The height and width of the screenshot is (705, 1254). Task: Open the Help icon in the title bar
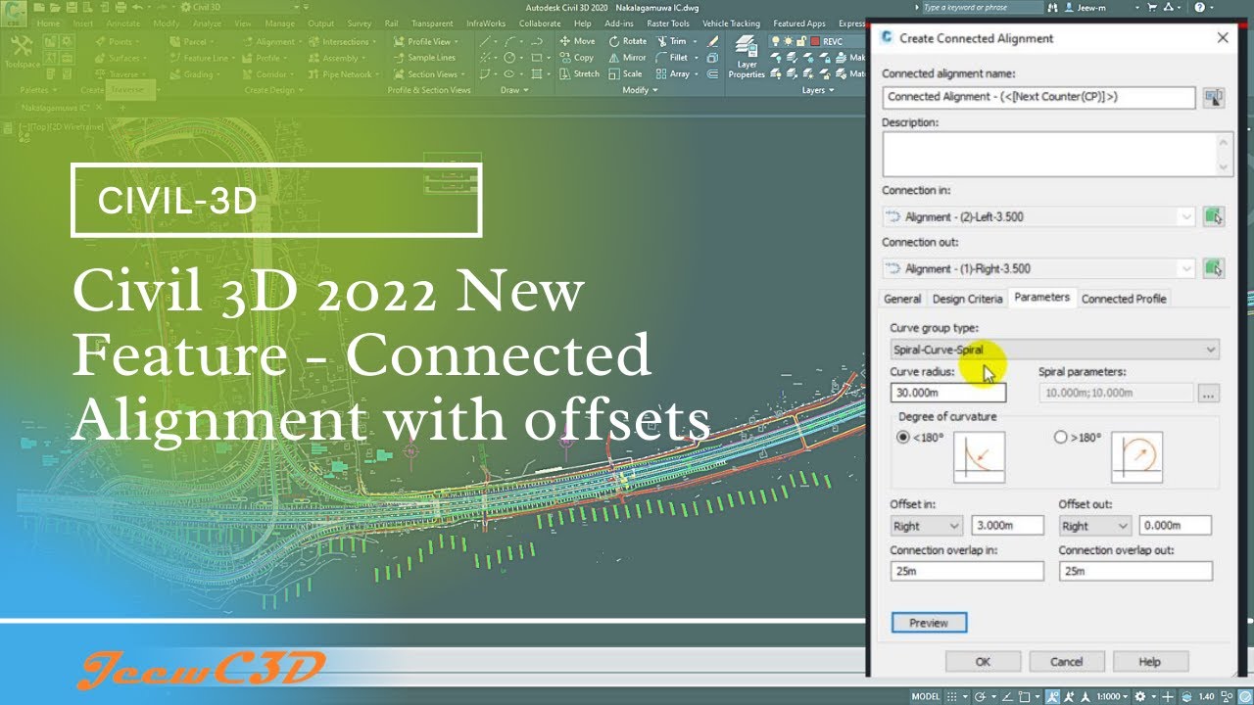point(1200,7)
